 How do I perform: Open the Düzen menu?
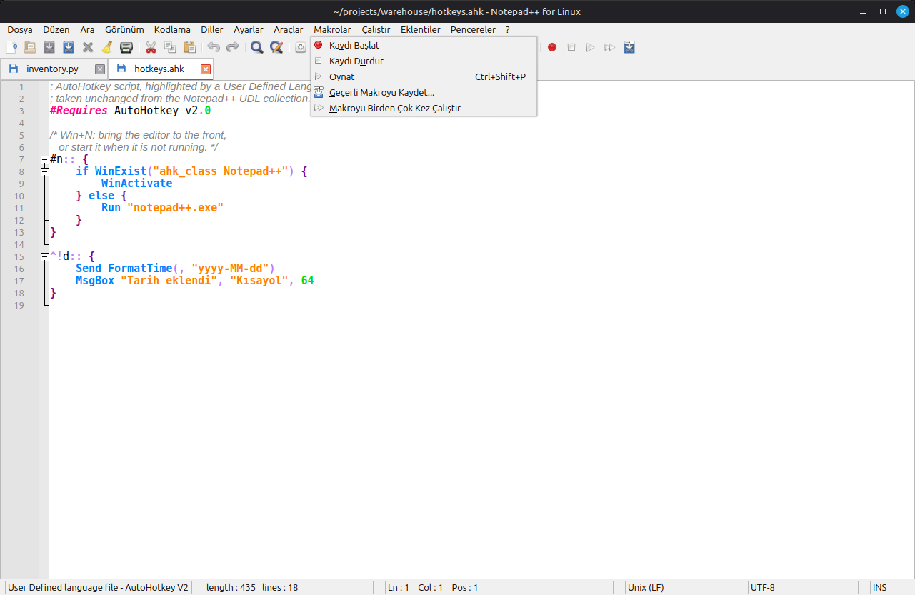[56, 29]
